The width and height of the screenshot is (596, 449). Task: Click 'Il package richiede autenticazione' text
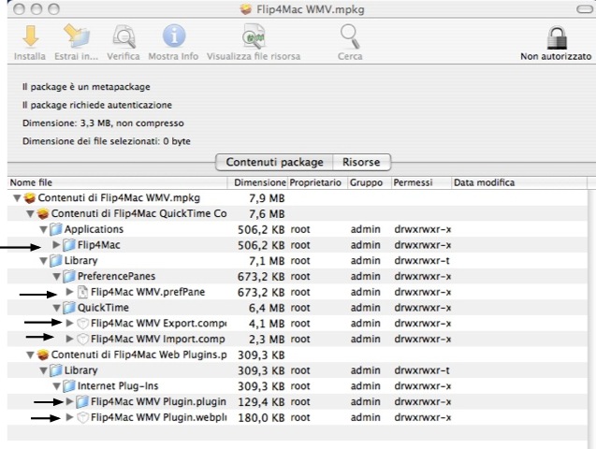(x=97, y=105)
